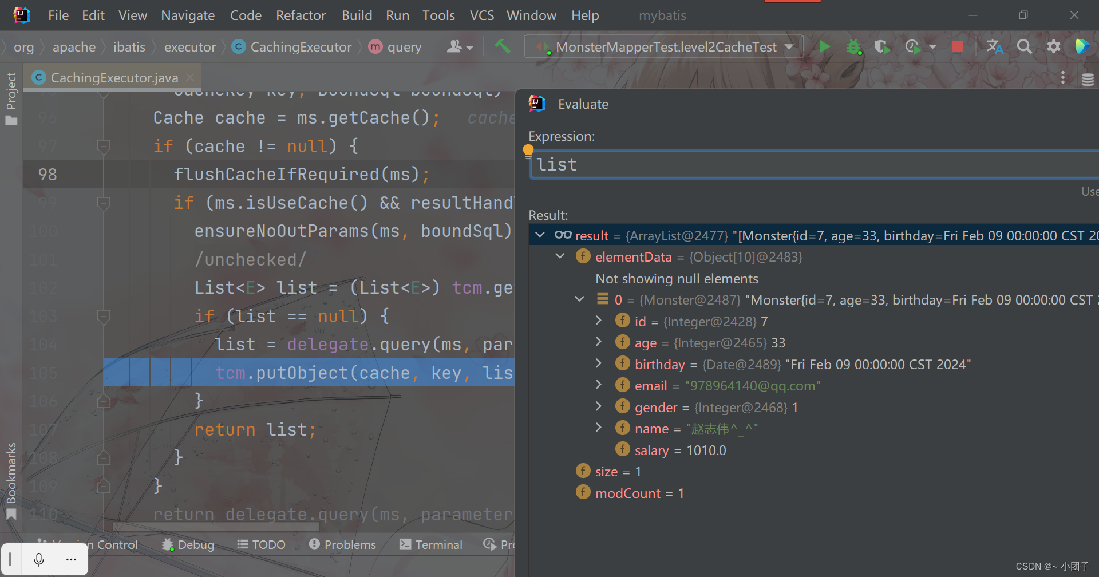
Task: Expand the age field node
Action: (x=599, y=342)
